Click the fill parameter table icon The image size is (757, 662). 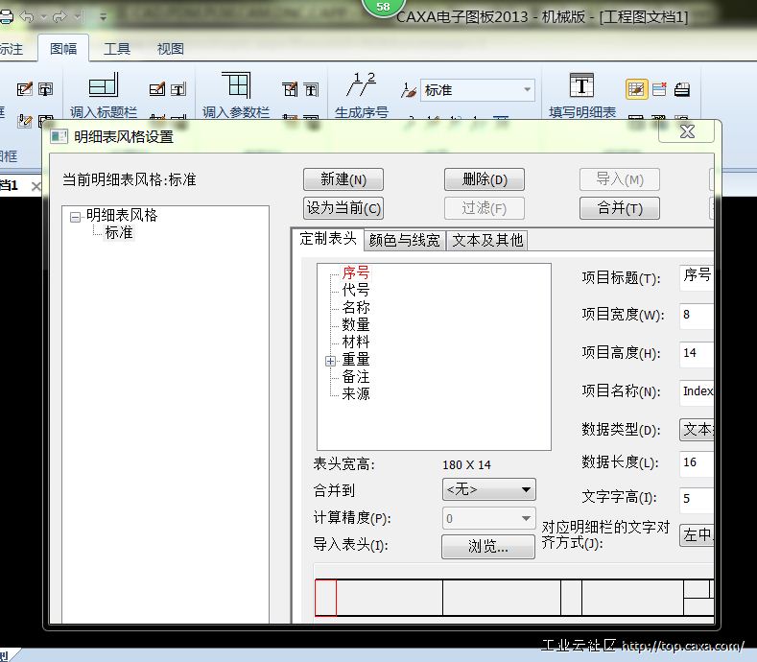(x=311, y=89)
